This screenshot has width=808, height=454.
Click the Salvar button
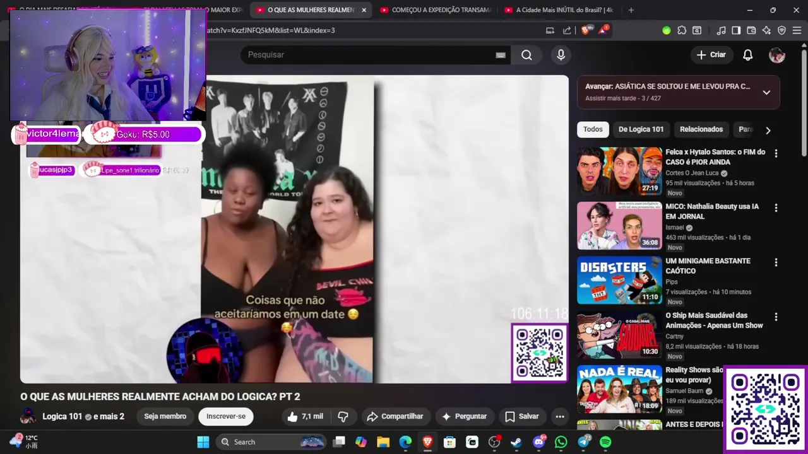tap(522, 416)
